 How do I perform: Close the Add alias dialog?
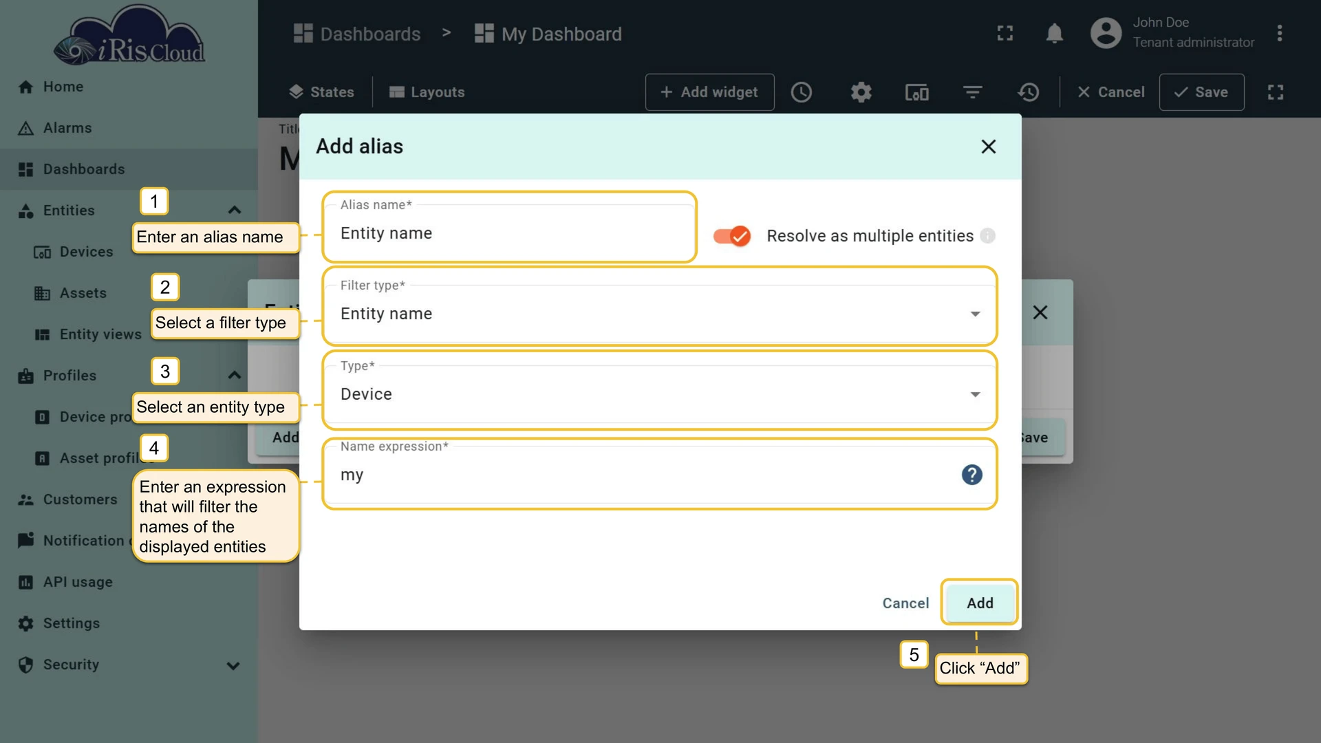click(x=988, y=147)
